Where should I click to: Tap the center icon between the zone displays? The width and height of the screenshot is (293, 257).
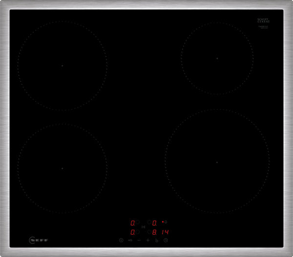tap(143, 227)
